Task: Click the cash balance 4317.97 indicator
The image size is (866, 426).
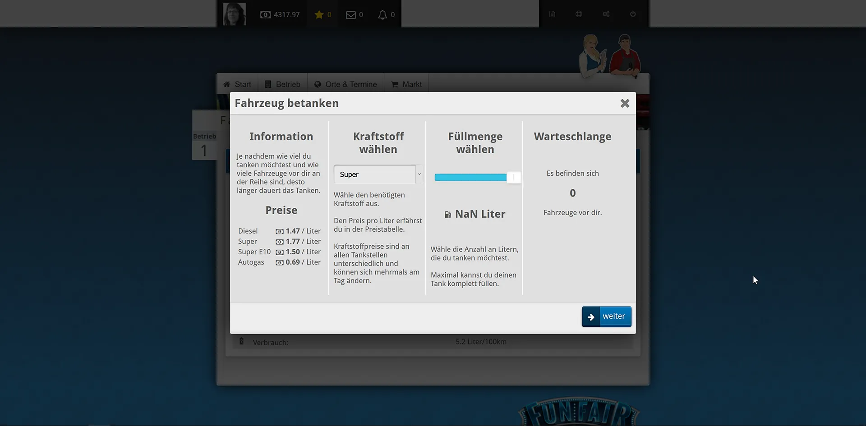Action: click(x=280, y=15)
